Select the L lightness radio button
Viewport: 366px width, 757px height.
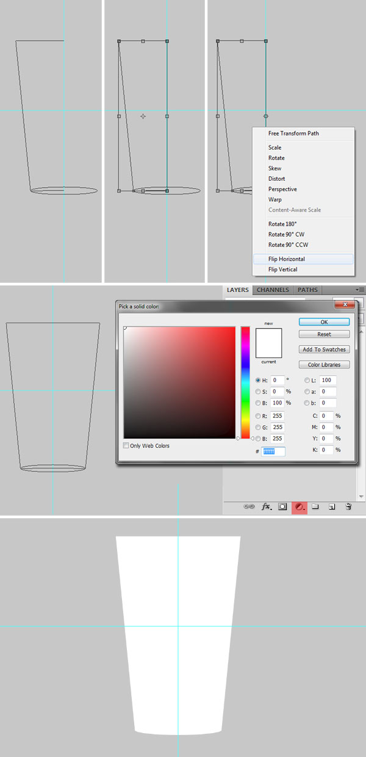tap(307, 381)
